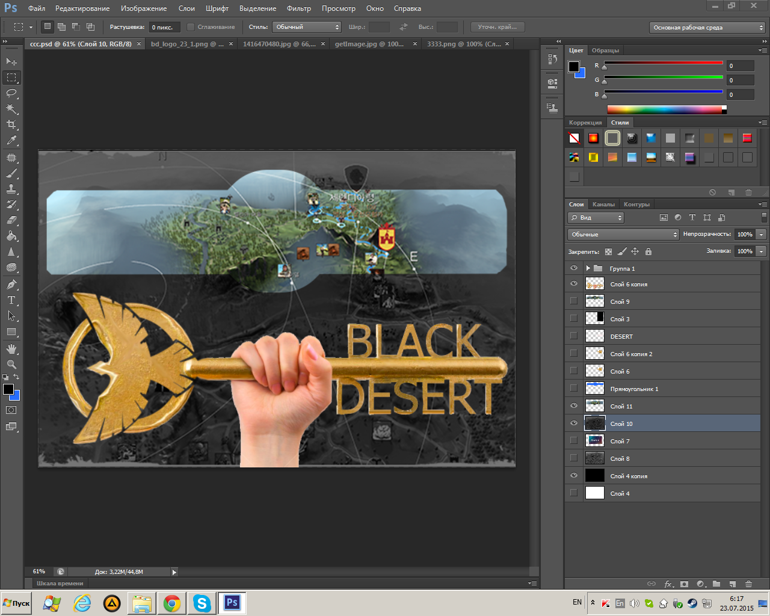Open the Основная рабочая среда workspace dropdown
This screenshot has height=616, width=770.
(x=707, y=28)
